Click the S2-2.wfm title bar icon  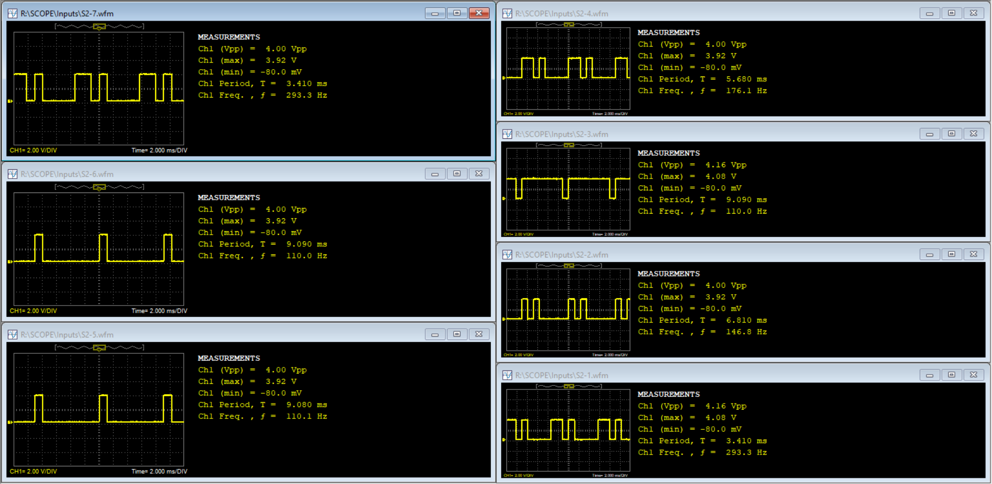507,254
